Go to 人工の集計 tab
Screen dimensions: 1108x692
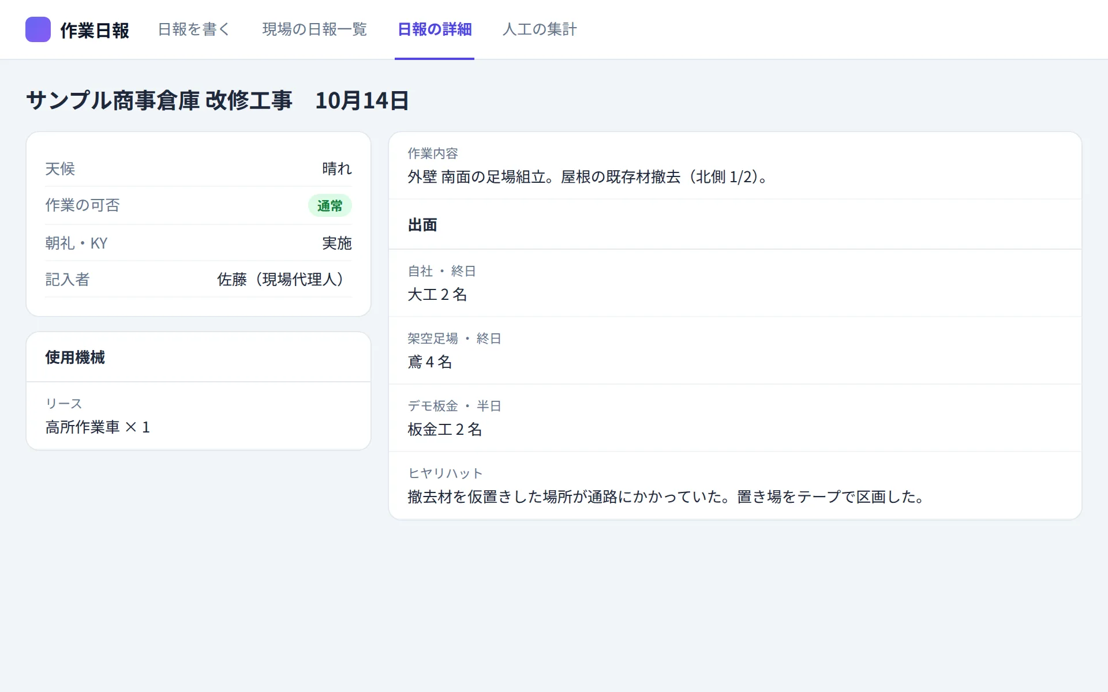pos(540,29)
